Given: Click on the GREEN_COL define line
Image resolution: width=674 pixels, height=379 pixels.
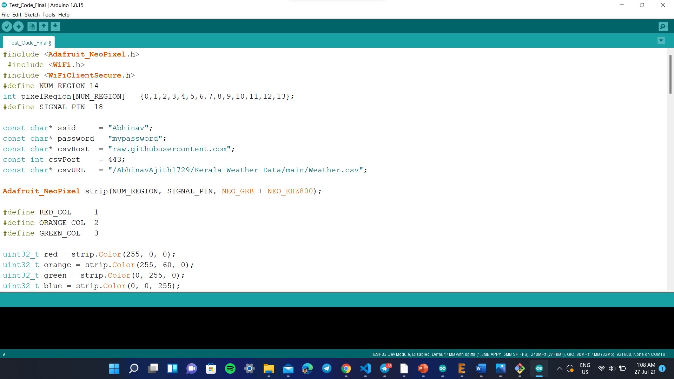Looking at the screenshot, I should [51, 233].
